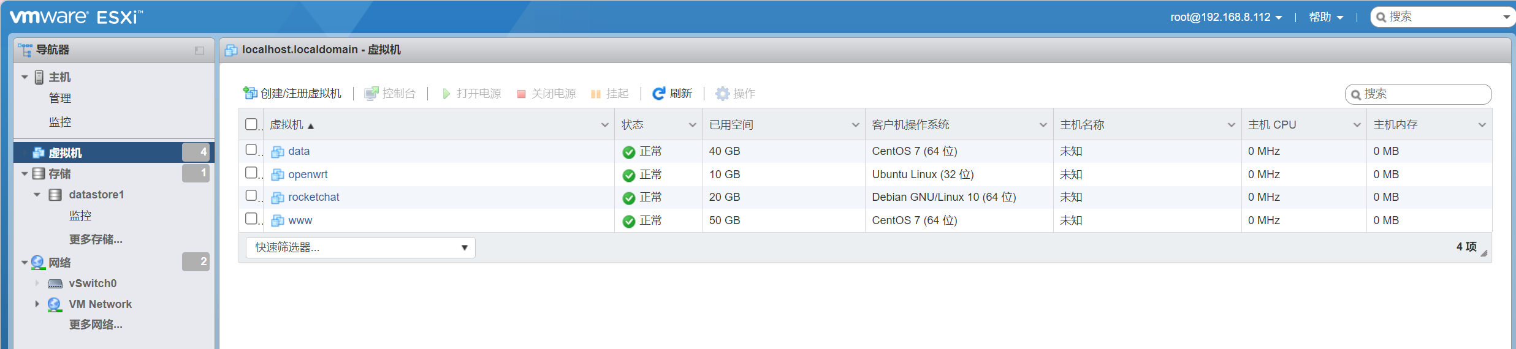Click the red power-off square icon
This screenshot has width=1516, height=349.
[521, 94]
